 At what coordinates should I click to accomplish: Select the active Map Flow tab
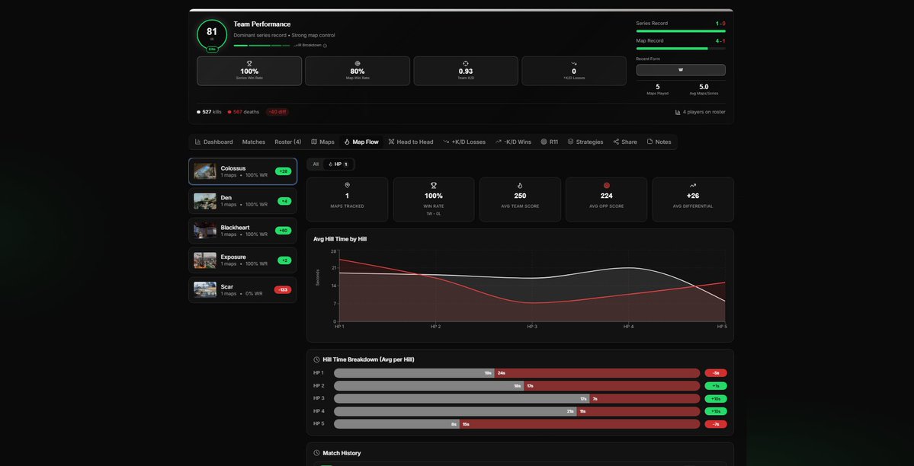pyautogui.click(x=361, y=142)
